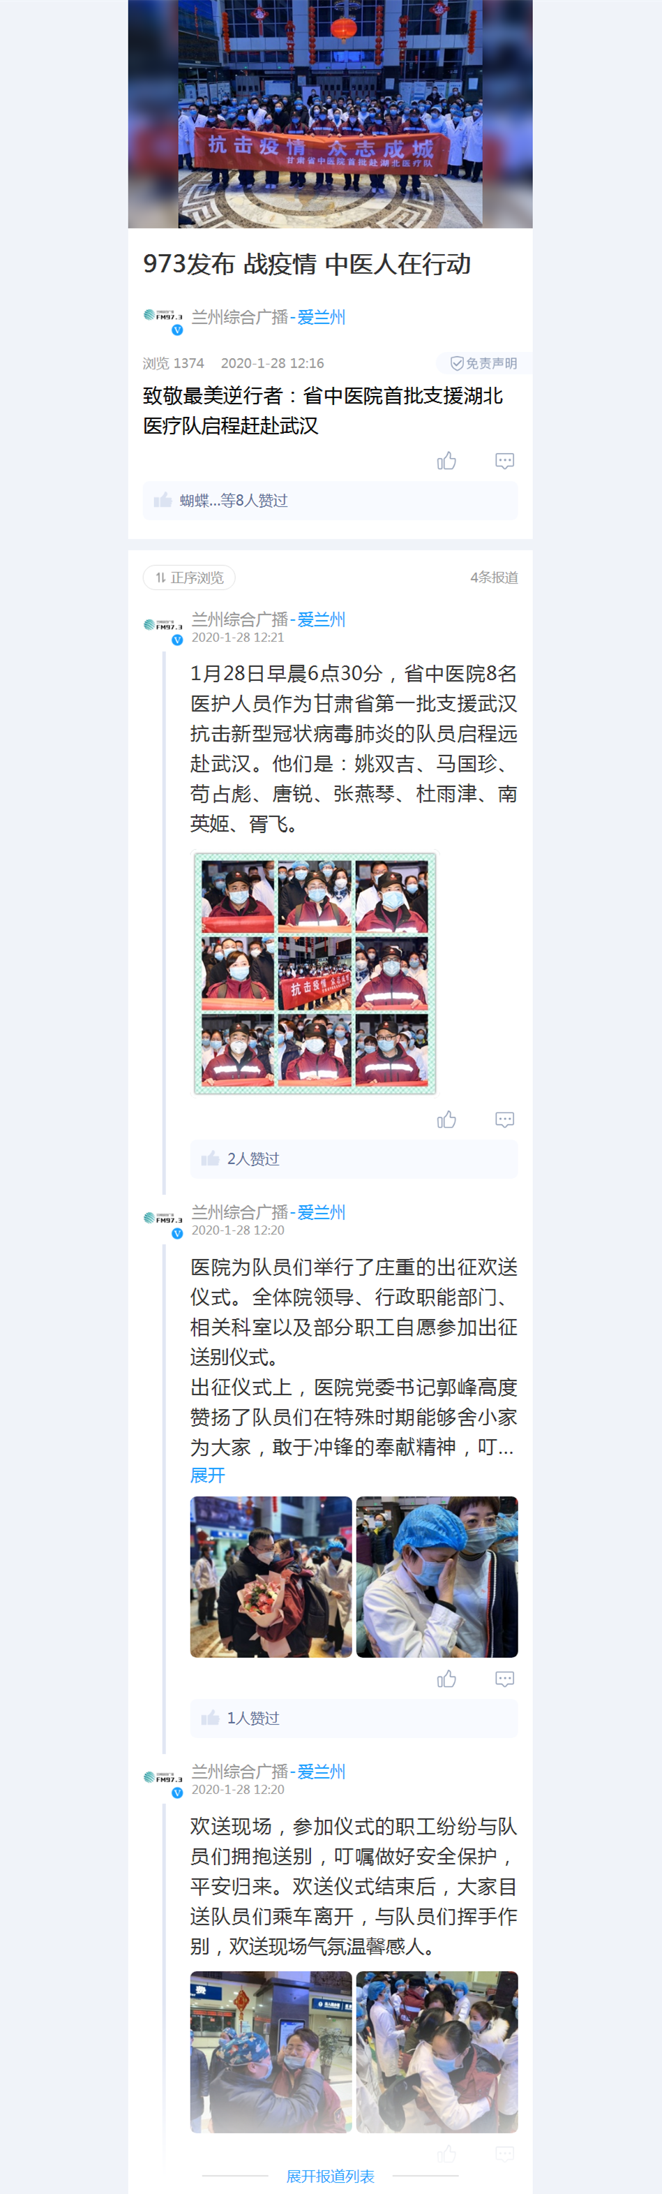The image size is (662, 2194).
Task: Open the hugging staff photo at bottom right
Action: pyautogui.click(x=437, y=2051)
